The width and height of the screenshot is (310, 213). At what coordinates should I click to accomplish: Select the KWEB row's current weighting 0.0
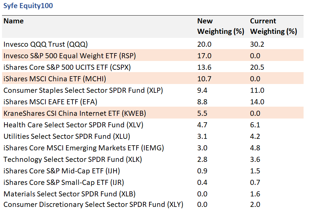point(255,113)
